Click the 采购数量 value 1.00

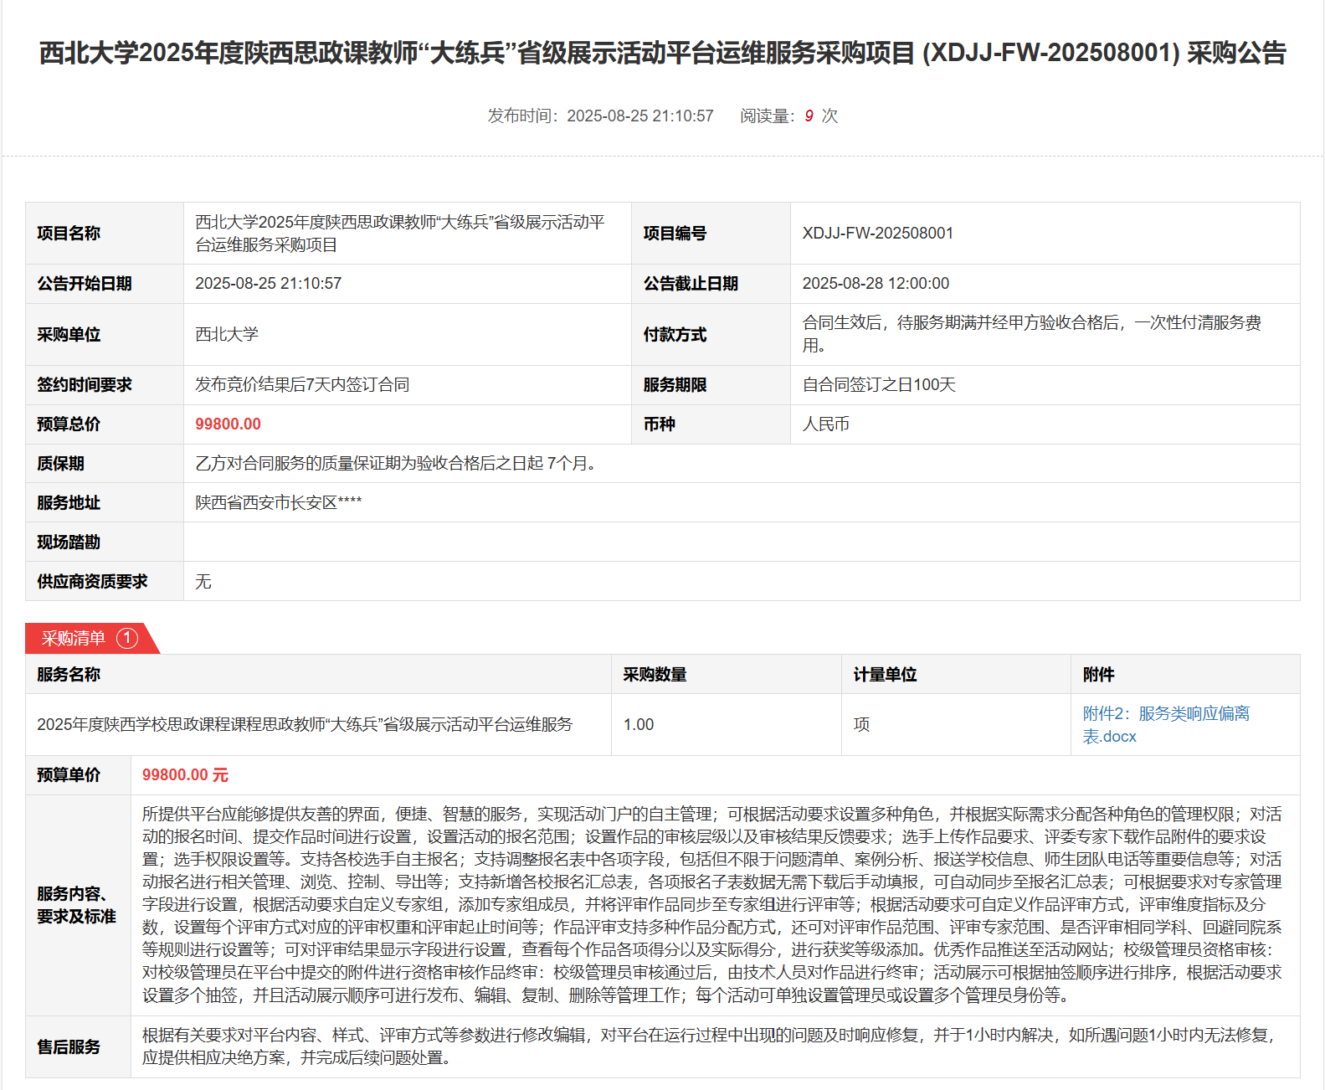[638, 725]
